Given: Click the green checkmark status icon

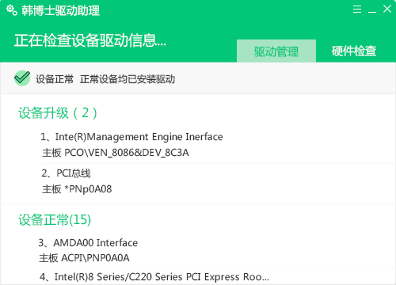Looking at the screenshot, I should (22, 78).
